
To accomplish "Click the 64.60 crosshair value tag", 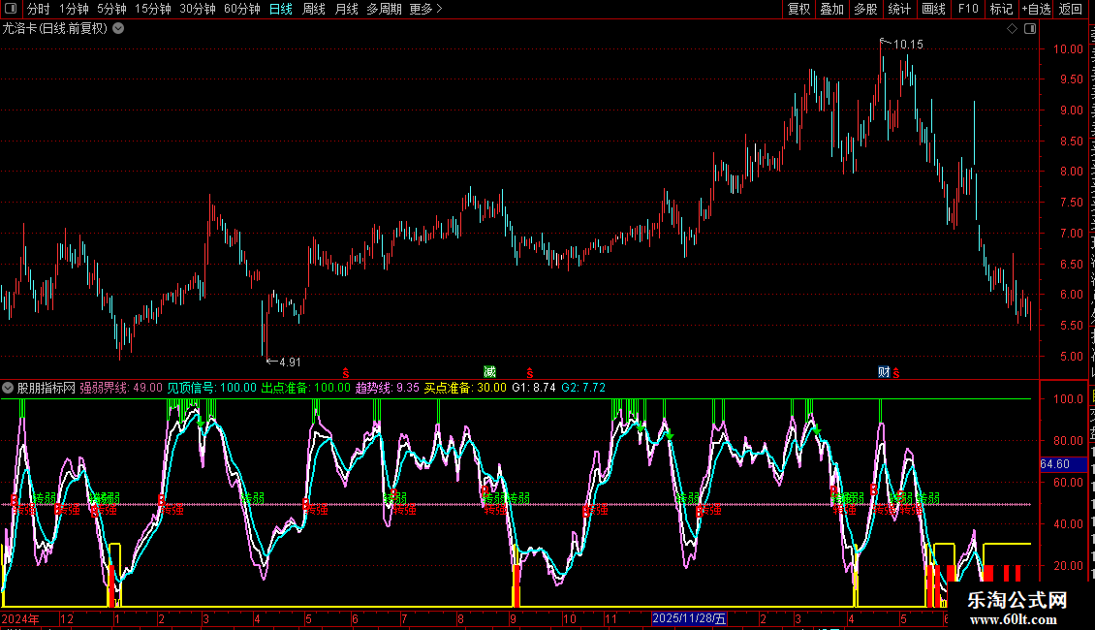I will coord(1063,464).
